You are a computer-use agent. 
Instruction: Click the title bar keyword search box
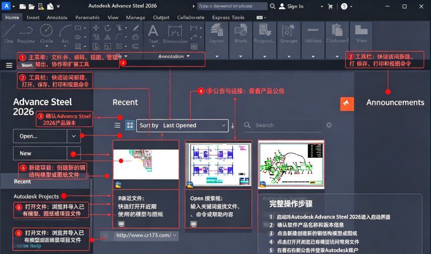click(x=232, y=6)
